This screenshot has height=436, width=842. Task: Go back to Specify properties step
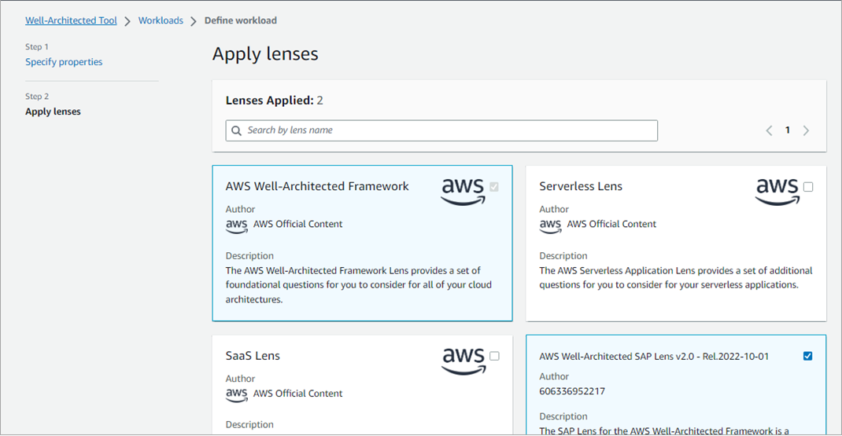point(64,62)
